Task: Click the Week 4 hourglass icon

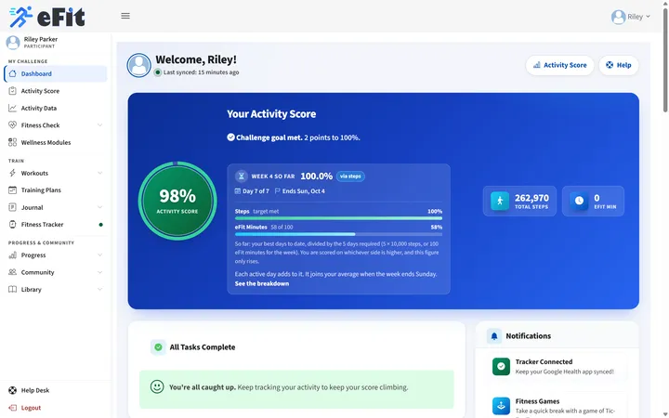Action: pyautogui.click(x=241, y=176)
